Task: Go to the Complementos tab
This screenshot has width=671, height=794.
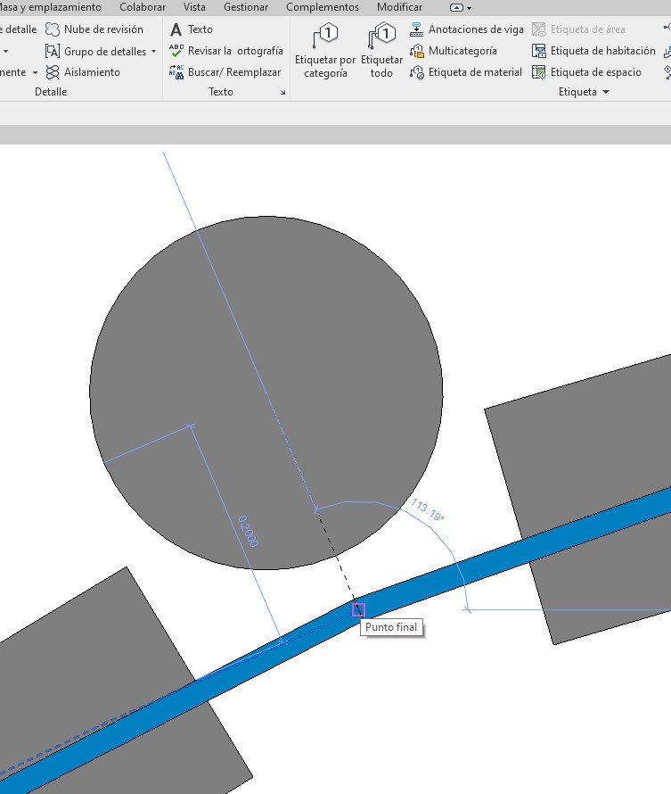Action: click(x=323, y=7)
